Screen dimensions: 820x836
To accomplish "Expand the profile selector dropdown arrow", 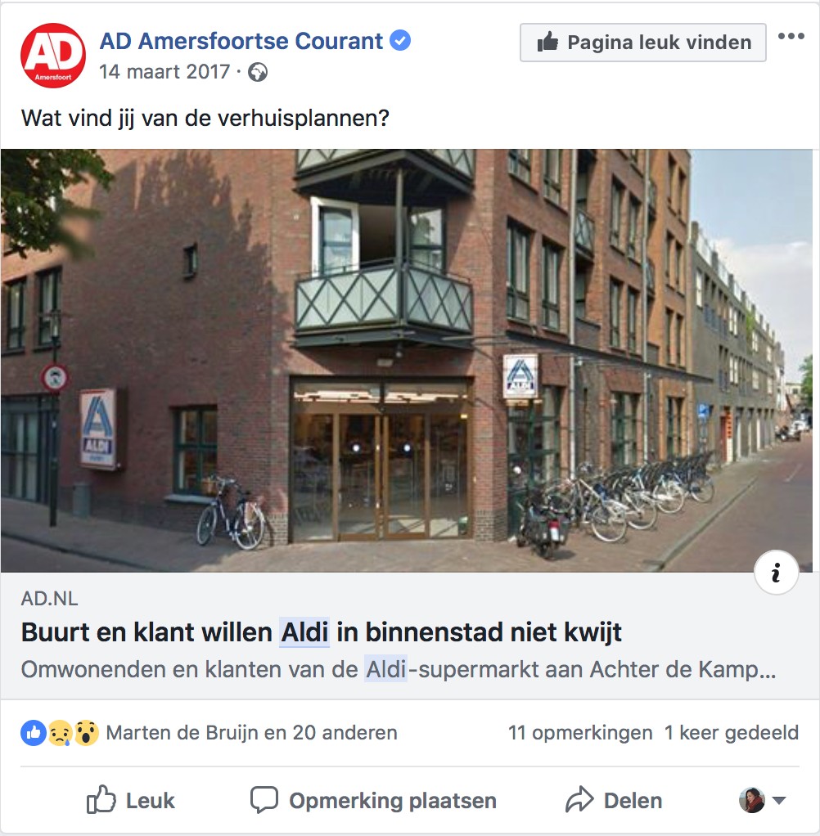I will tap(779, 800).
